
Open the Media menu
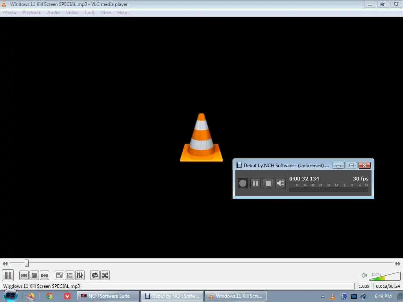coord(9,13)
